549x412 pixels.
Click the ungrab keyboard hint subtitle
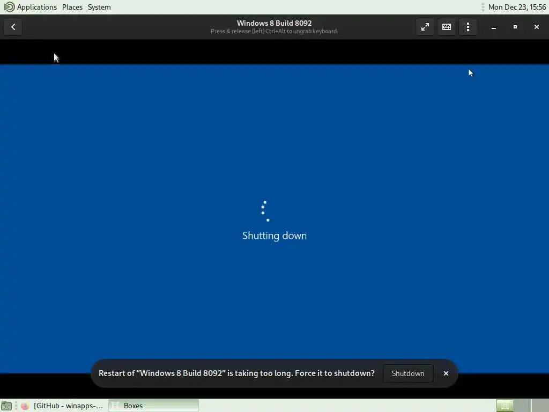click(x=274, y=32)
